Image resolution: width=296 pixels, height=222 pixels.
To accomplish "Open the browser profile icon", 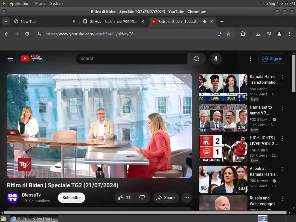I will point(279,34).
